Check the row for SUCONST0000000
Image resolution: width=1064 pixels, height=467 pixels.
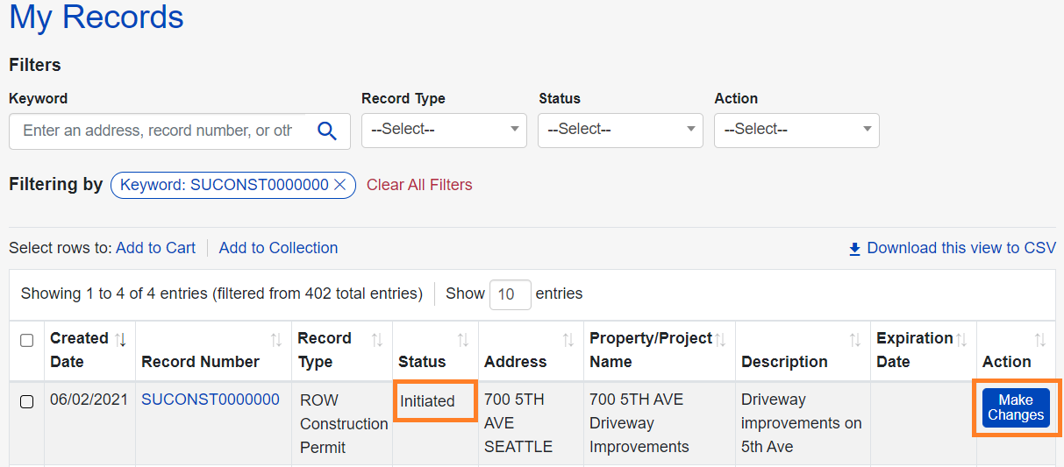click(x=27, y=401)
